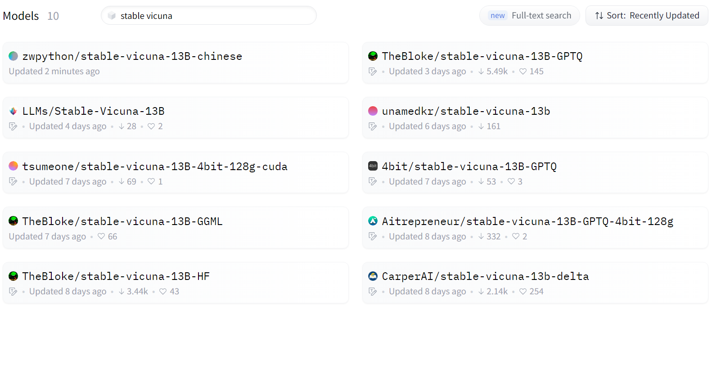Click the download icon showing 332
712x365 pixels.
click(x=481, y=236)
